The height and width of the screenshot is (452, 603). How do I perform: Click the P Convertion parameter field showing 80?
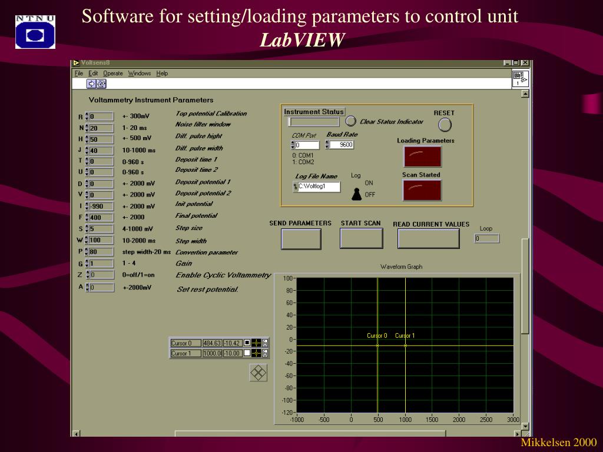tap(101, 252)
